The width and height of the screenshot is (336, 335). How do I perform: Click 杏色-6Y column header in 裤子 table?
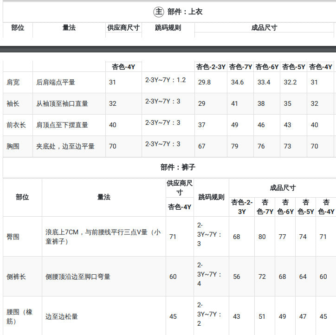(x=285, y=207)
